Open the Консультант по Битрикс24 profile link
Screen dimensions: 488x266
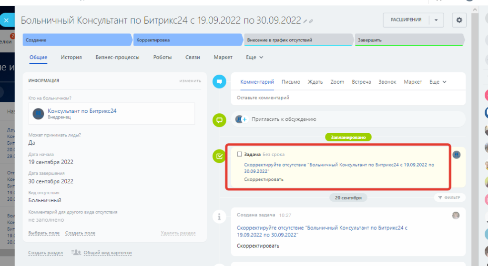(82, 111)
